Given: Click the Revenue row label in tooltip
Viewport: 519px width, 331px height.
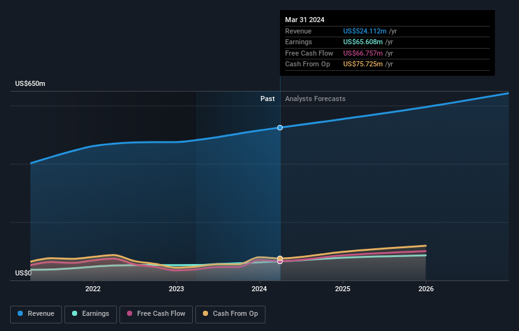Looking at the screenshot, I should (x=298, y=31).
